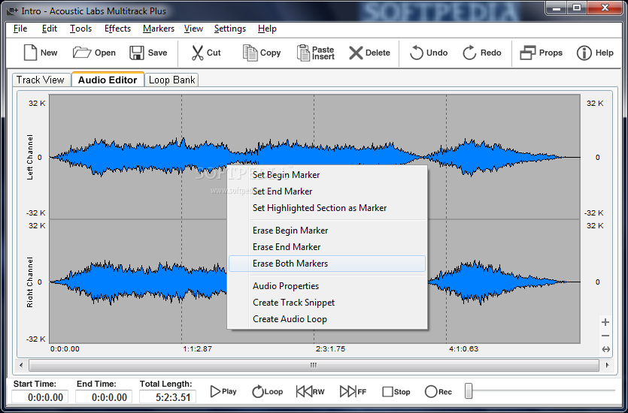The image size is (628, 413).
Task: Select Set Highlighted Section as Marker
Action: pos(327,208)
